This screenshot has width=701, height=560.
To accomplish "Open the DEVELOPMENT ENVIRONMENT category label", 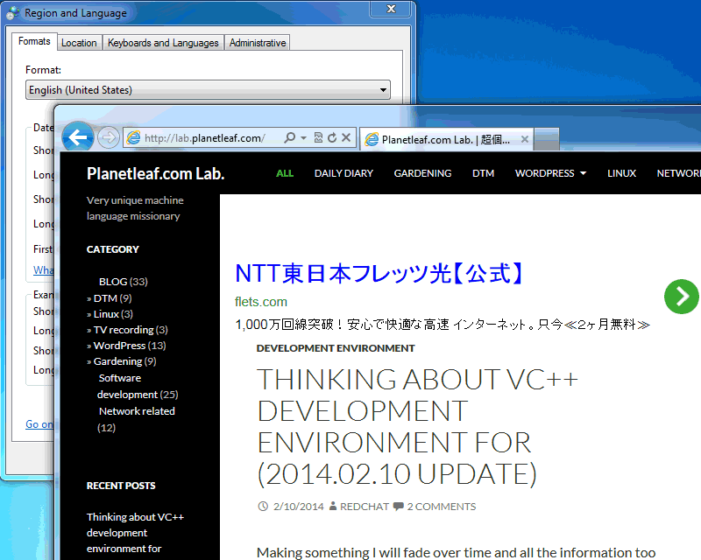I will coord(336,348).
